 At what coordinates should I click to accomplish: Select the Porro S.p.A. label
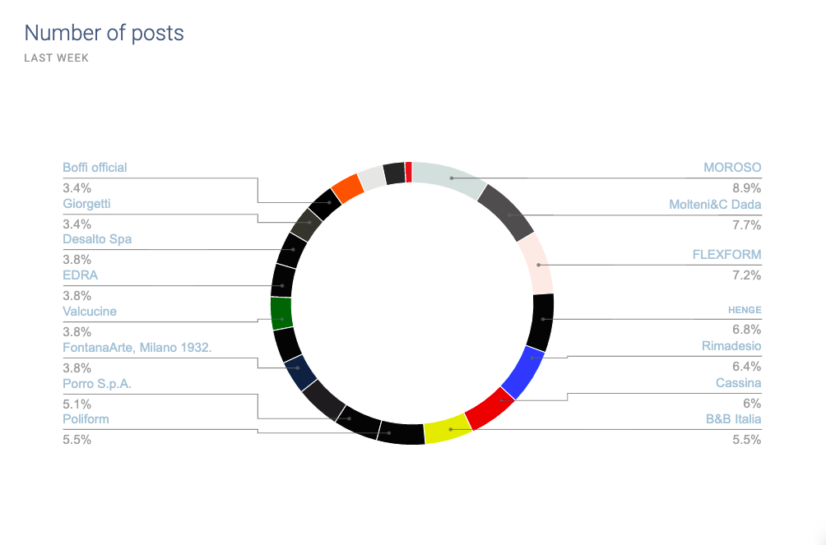[97, 384]
